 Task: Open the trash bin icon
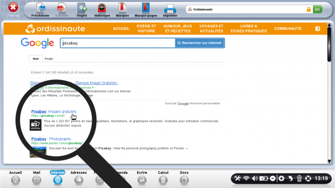(x=299, y=178)
